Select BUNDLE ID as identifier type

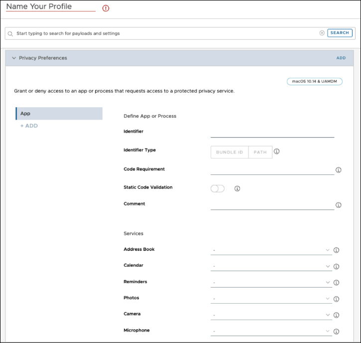230,152
